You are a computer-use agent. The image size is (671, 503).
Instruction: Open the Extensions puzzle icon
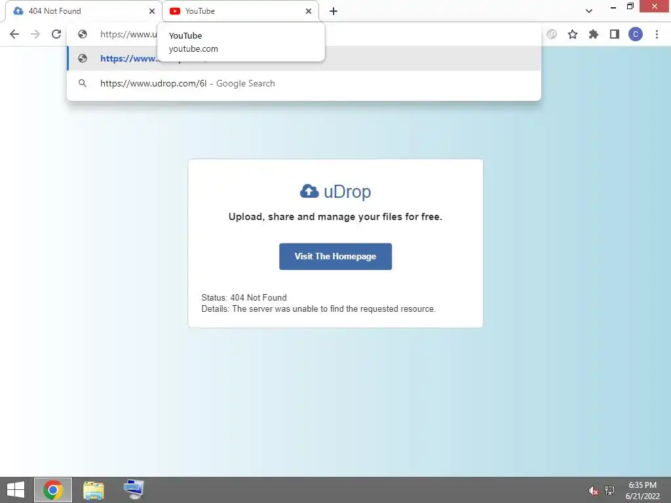coord(594,34)
